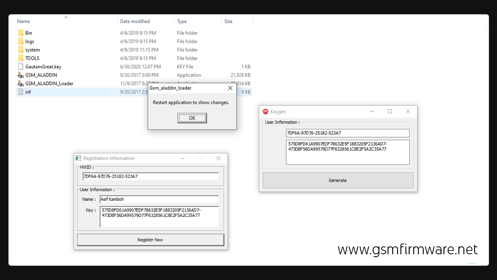
Task: Close the Registration Information window
Action: click(x=219, y=158)
